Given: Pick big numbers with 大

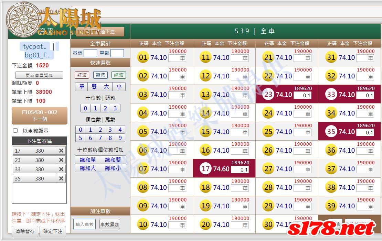Looking at the screenshot, I should click(x=106, y=87).
